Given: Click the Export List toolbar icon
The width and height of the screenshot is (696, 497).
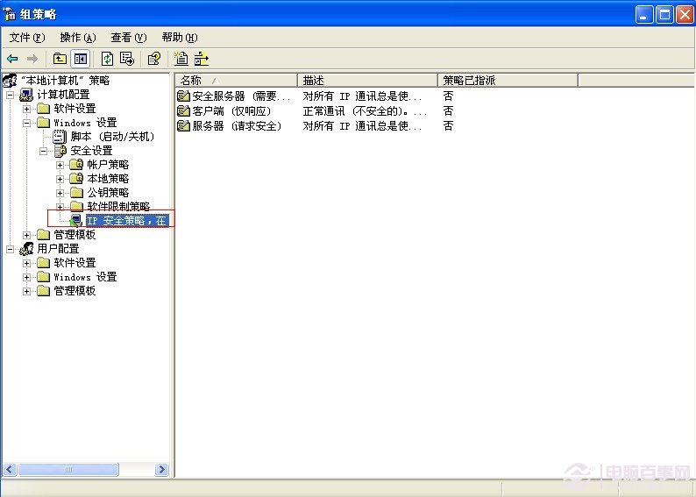Looking at the screenshot, I should pyautogui.click(x=127, y=59).
